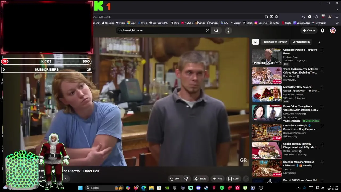Click the Create button

pos(308,30)
